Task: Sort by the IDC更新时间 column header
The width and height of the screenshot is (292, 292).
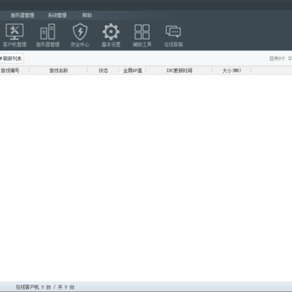Action: coord(179,71)
